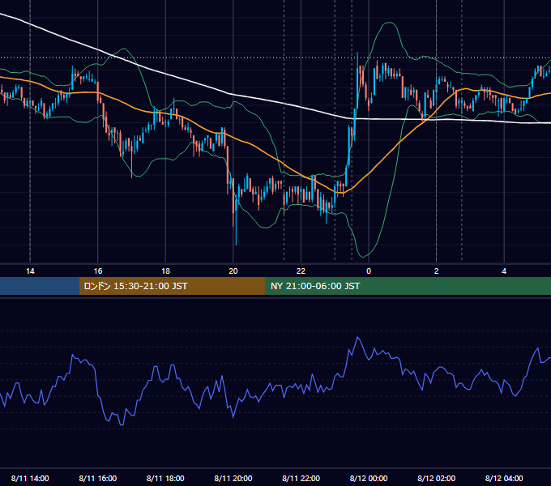Click the 8/11 18:00 date label
Screen dimensions: 551x486
click(x=165, y=478)
